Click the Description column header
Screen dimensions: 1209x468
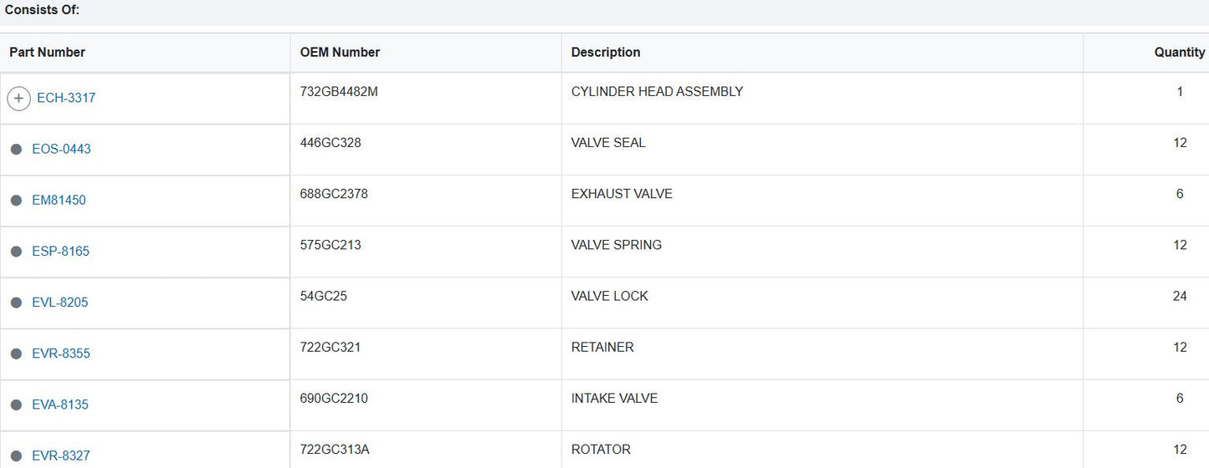(606, 52)
